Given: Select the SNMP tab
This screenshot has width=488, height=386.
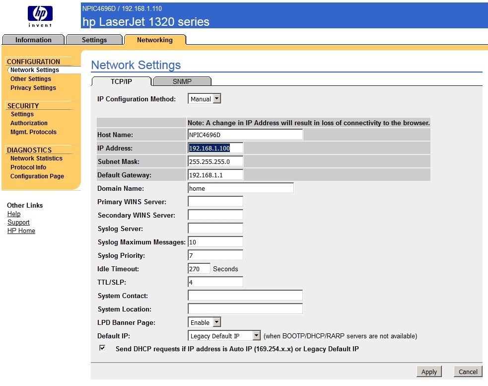Looking at the screenshot, I should point(182,81).
